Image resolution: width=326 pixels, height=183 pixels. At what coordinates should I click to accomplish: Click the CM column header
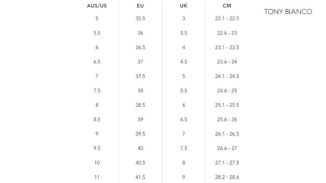coord(227,6)
